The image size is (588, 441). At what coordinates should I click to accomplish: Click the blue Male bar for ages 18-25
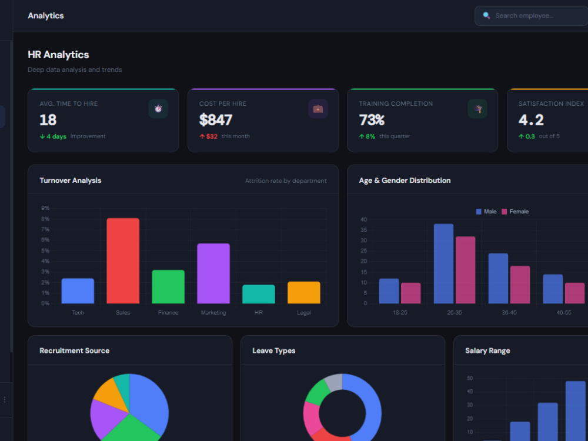pyautogui.click(x=389, y=291)
